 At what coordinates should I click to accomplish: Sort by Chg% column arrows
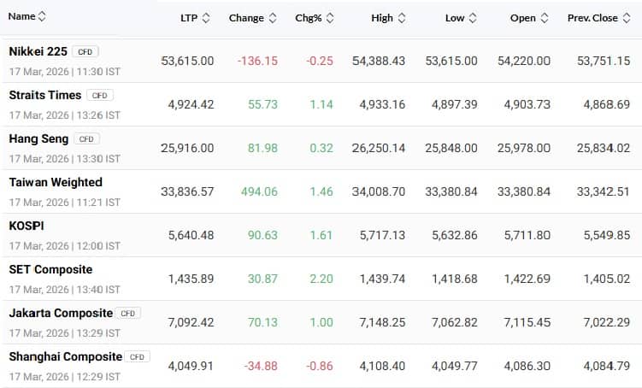(x=330, y=18)
